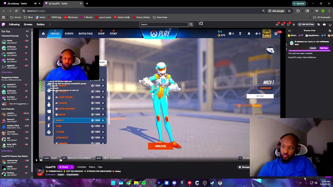Bookmark this tab with the star icon

pyautogui.click(x=289, y=11)
